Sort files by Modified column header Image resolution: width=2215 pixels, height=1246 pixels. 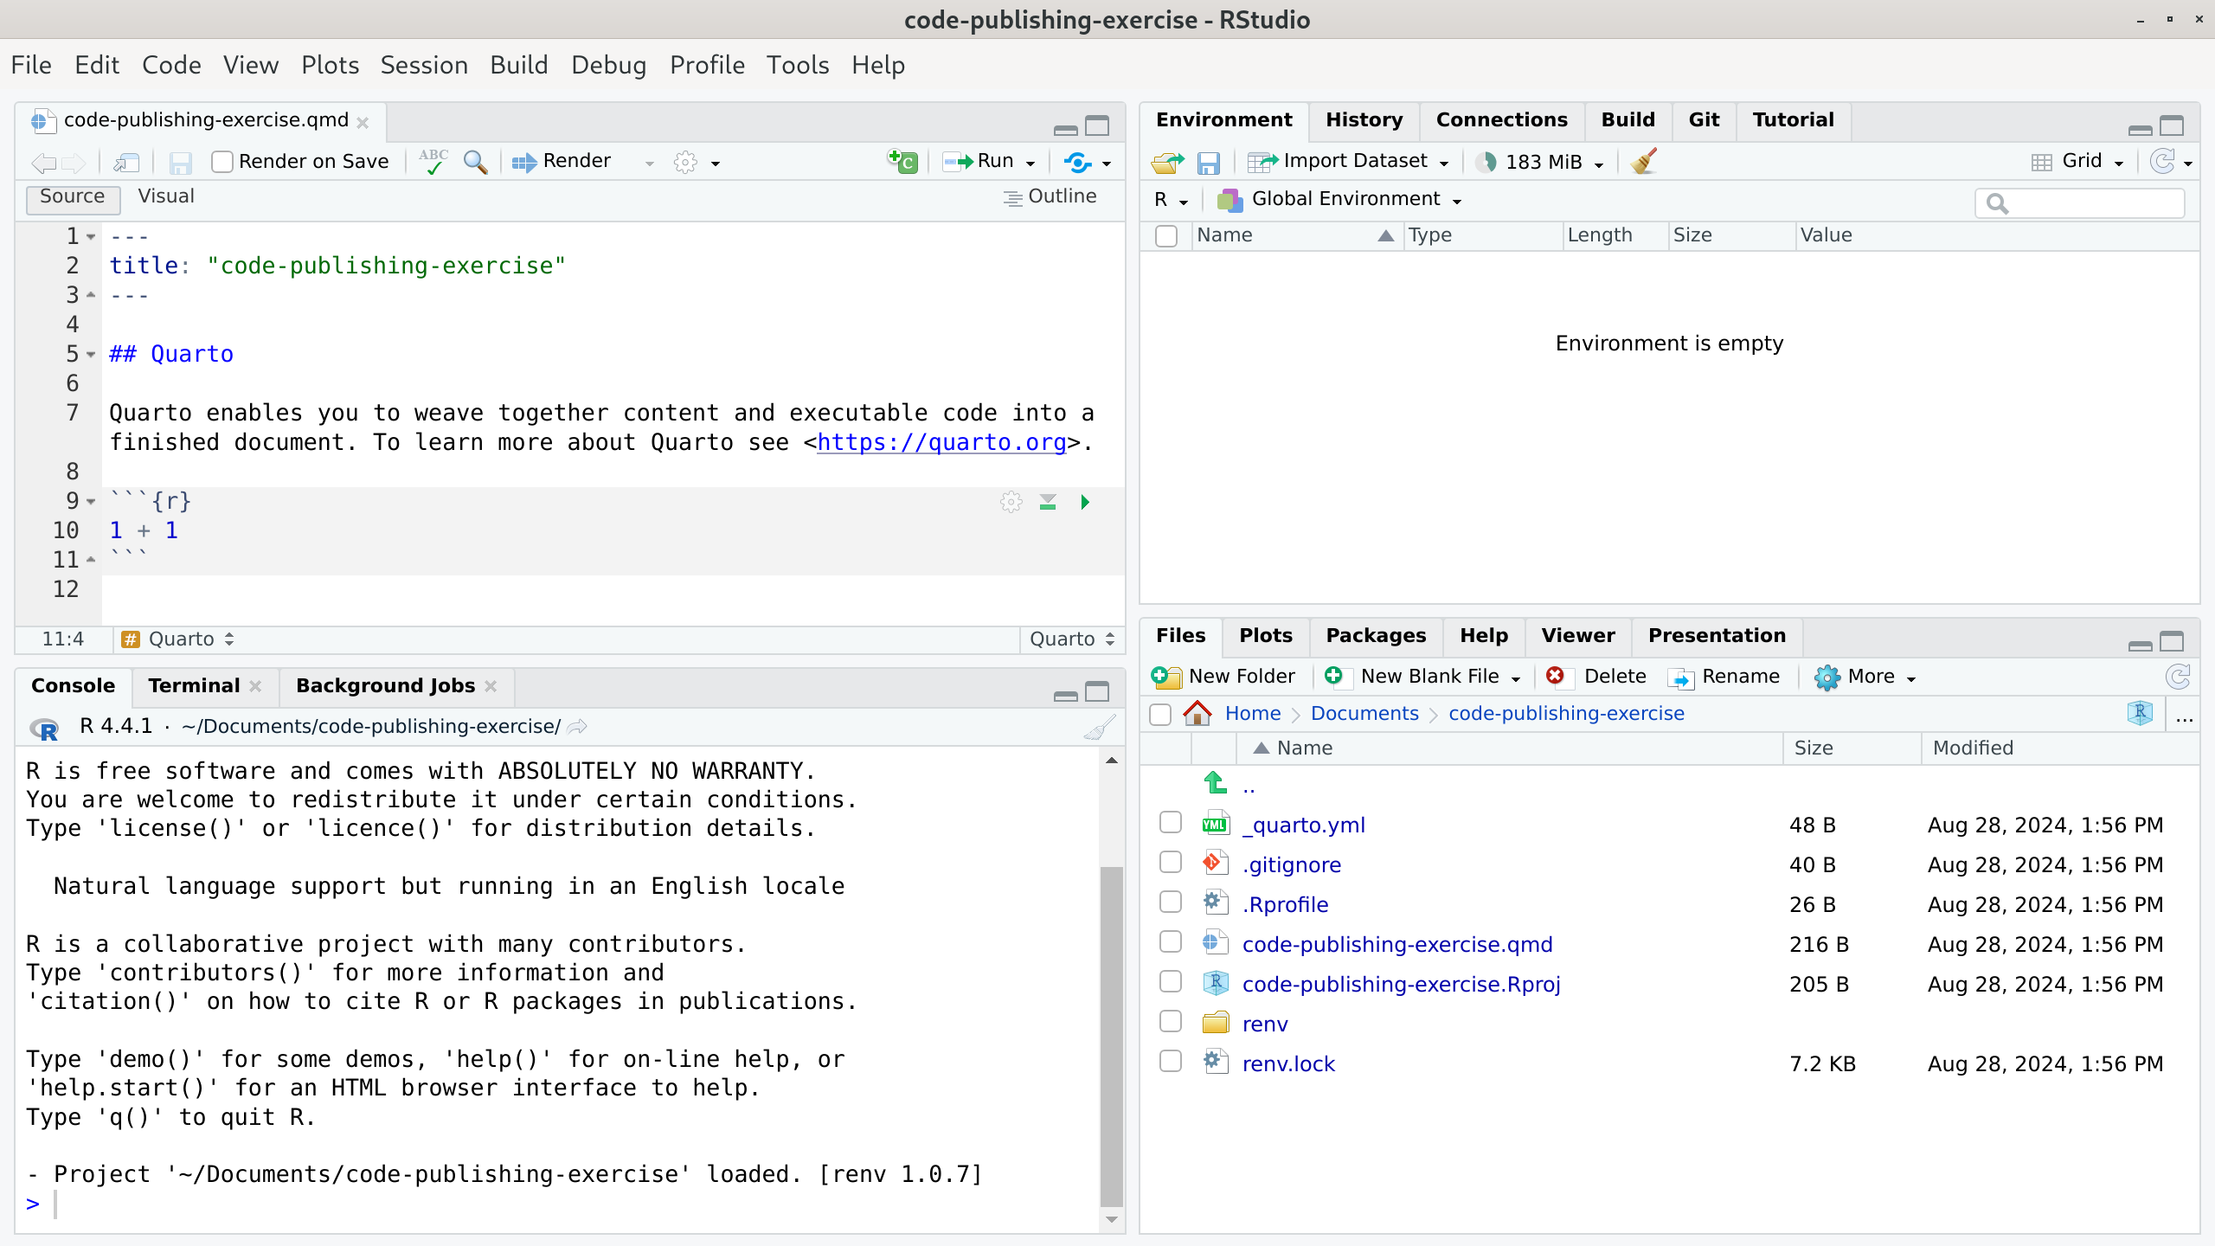pos(1973,748)
